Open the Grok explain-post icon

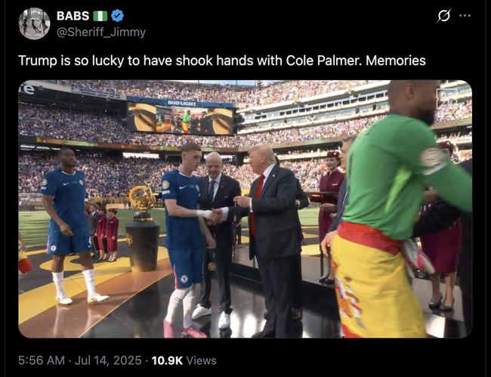point(444,15)
